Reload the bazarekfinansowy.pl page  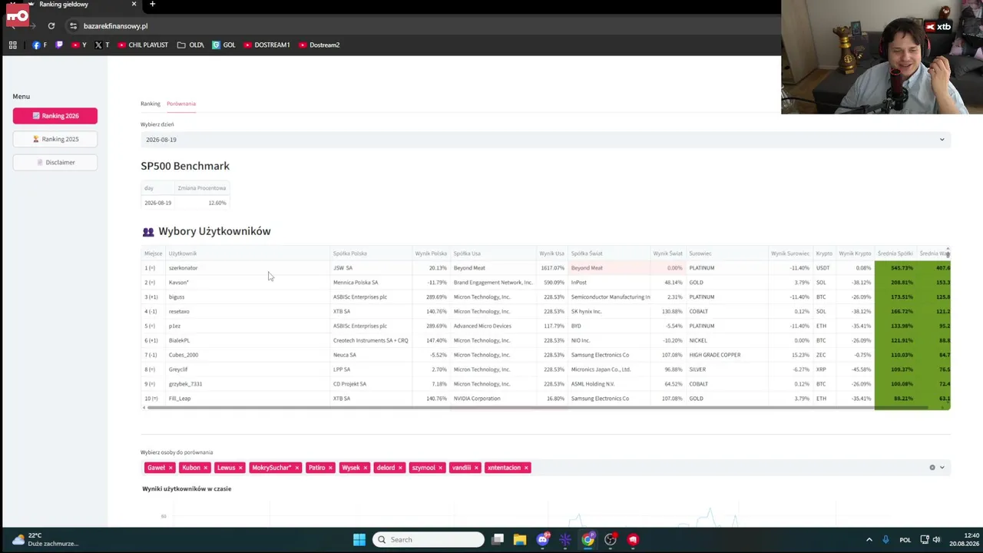pyautogui.click(x=51, y=26)
